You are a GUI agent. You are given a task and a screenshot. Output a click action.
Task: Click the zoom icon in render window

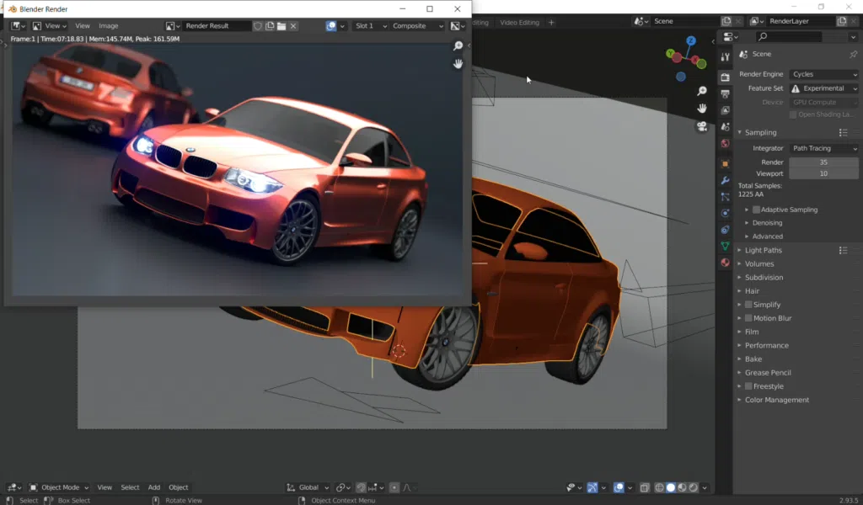click(458, 46)
